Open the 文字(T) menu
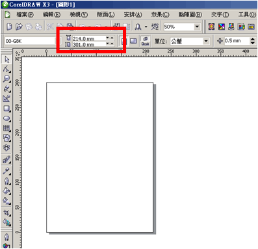The width and height of the screenshot is (258, 249). [x=220, y=14]
